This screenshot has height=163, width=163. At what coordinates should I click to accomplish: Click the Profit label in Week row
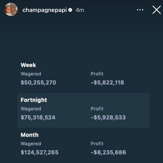[97, 74]
